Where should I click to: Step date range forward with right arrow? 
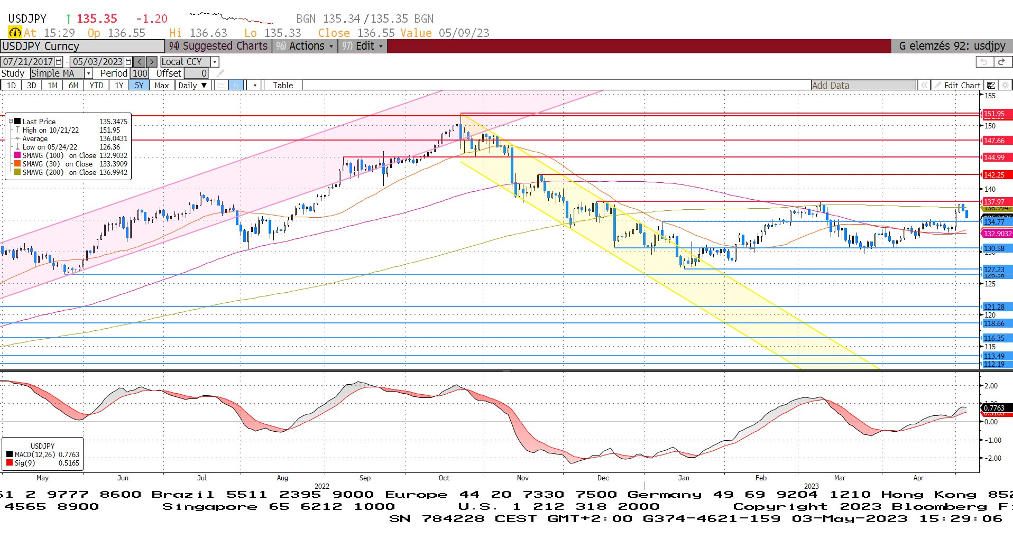[x=152, y=62]
